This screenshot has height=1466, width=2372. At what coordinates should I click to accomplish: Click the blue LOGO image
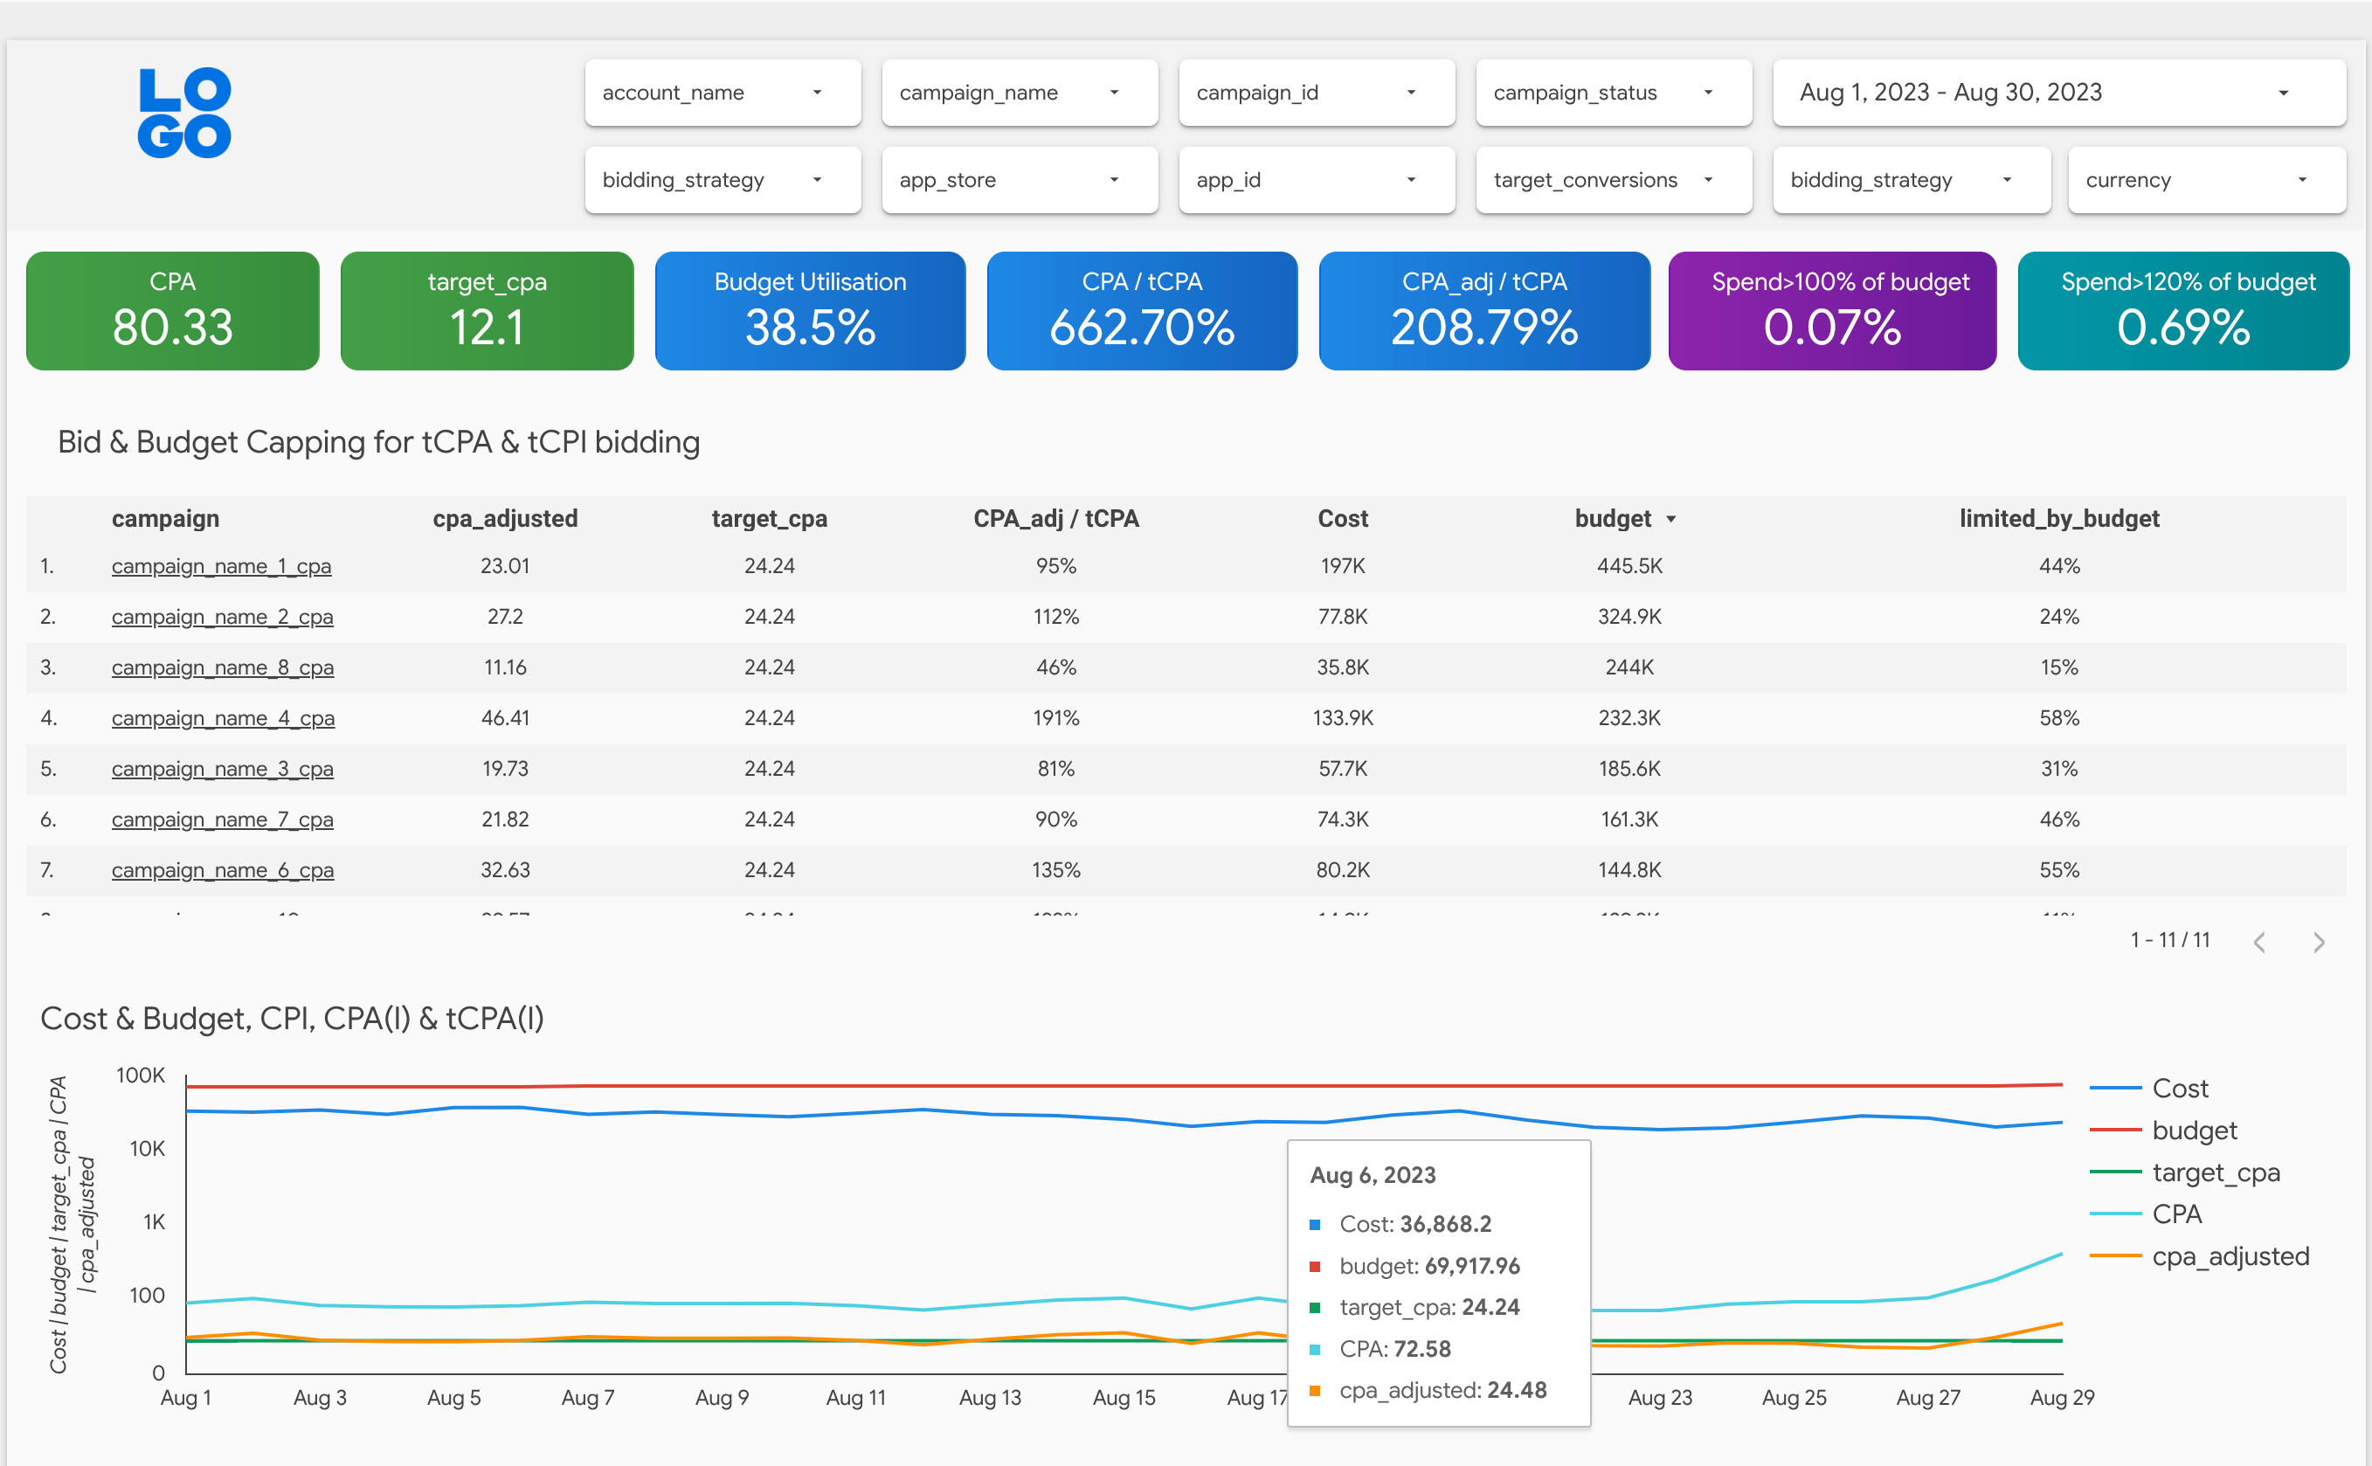[184, 113]
